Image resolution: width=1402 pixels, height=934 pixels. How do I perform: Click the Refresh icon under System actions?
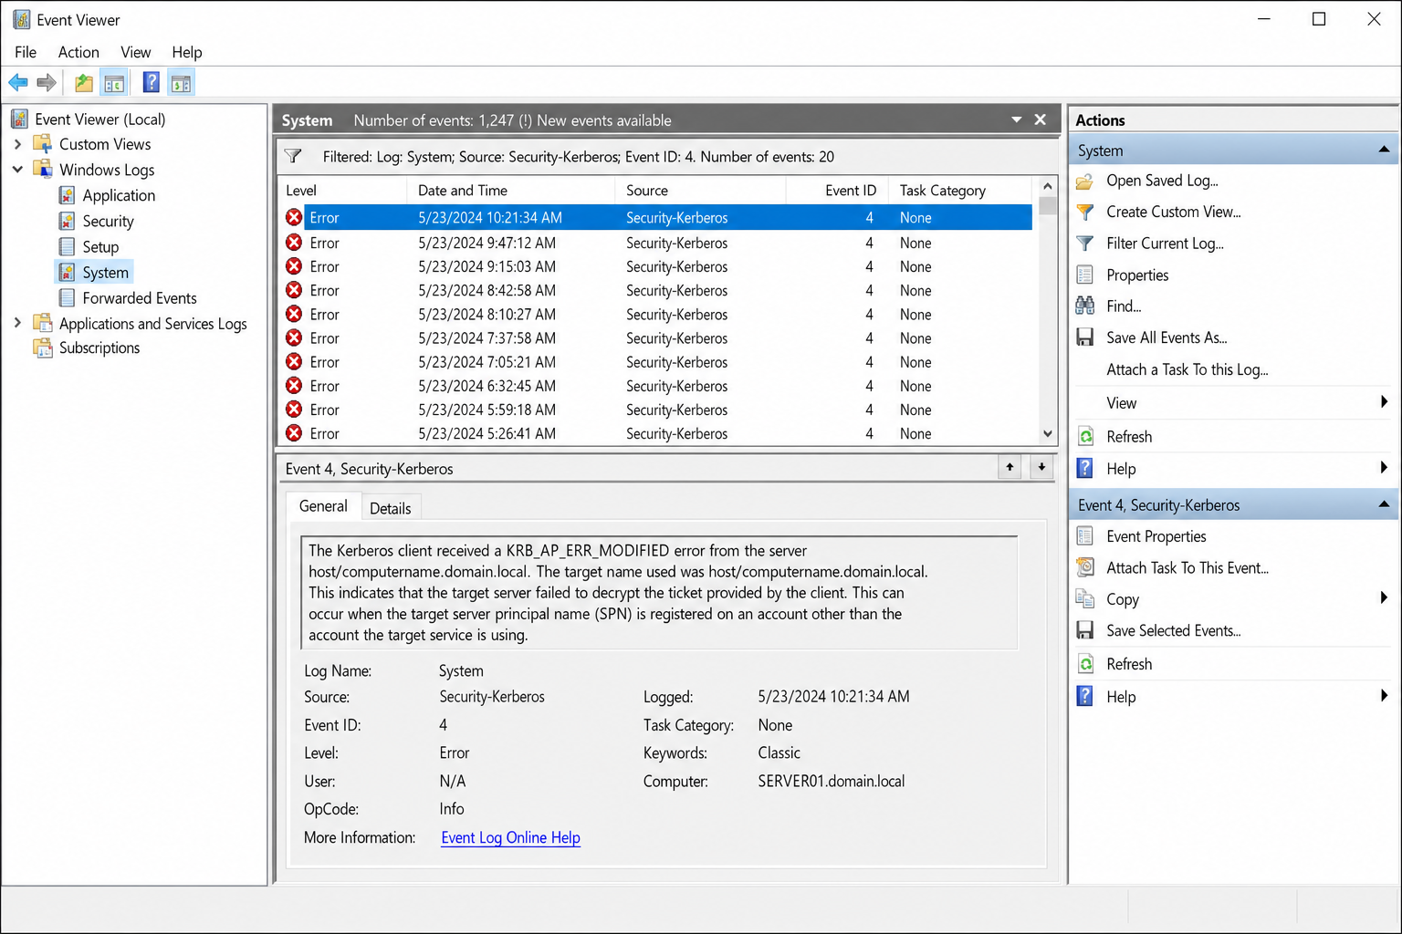coord(1085,436)
